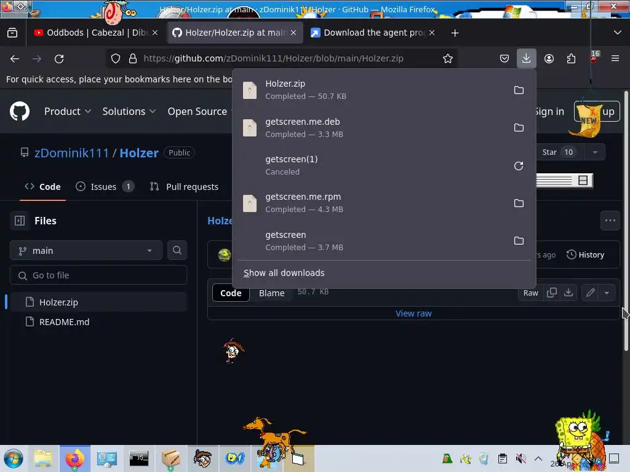Image resolution: width=630 pixels, height=472 pixels.
Task: Open the zDominik111 owner link
Action: click(71, 153)
